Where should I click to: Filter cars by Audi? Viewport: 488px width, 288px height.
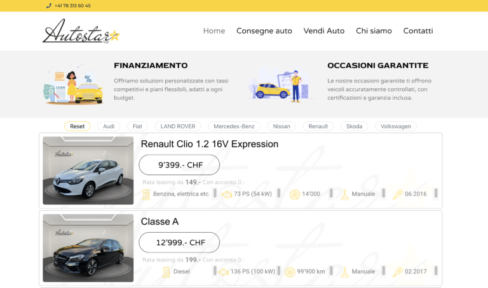click(x=109, y=126)
